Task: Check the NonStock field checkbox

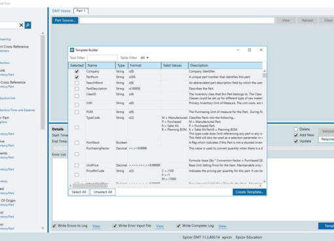Action: pyautogui.click(x=77, y=143)
